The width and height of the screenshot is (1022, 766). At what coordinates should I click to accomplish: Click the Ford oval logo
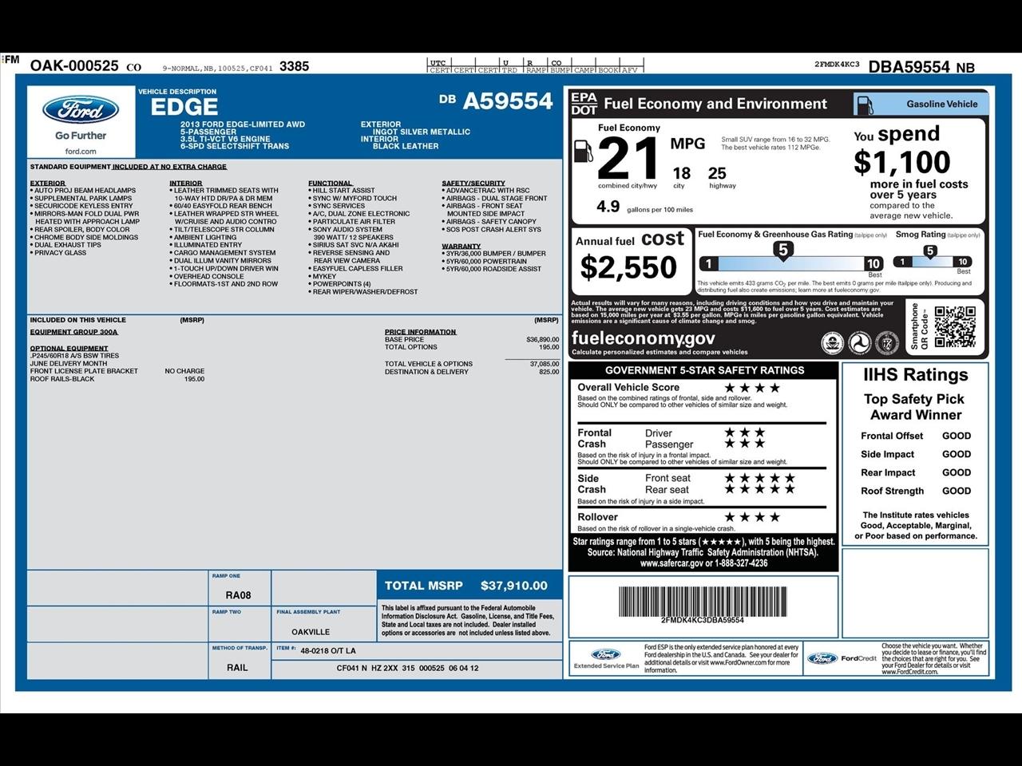(81, 110)
